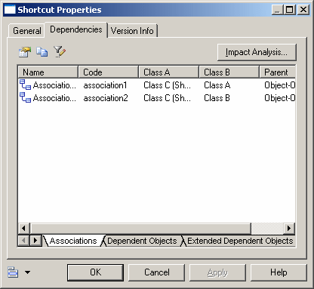Select 'Associatio...' name in association1 row
The height and width of the screenshot is (289, 314).
point(54,85)
